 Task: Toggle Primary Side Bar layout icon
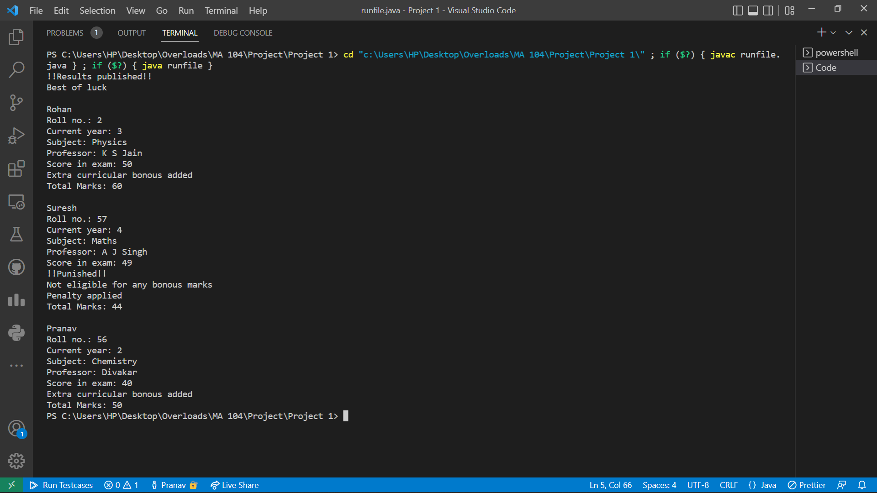point(738,10)
